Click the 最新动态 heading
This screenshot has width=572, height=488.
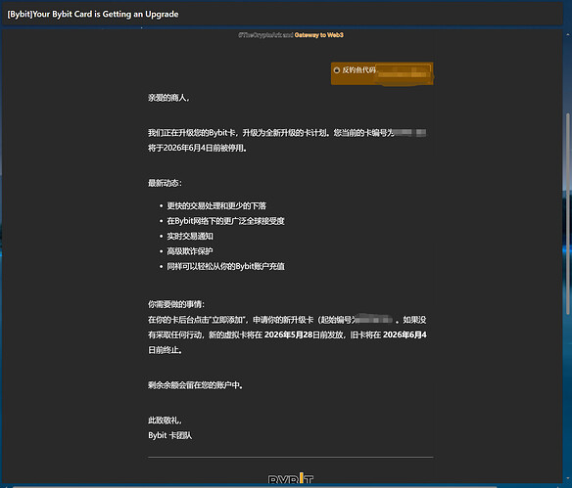(165, 183)
